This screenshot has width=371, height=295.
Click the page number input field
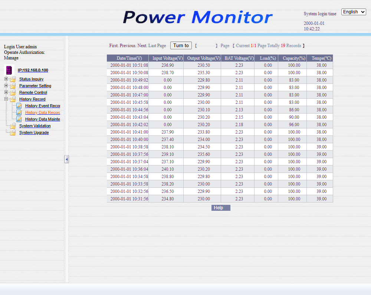[x=206, y=46]
